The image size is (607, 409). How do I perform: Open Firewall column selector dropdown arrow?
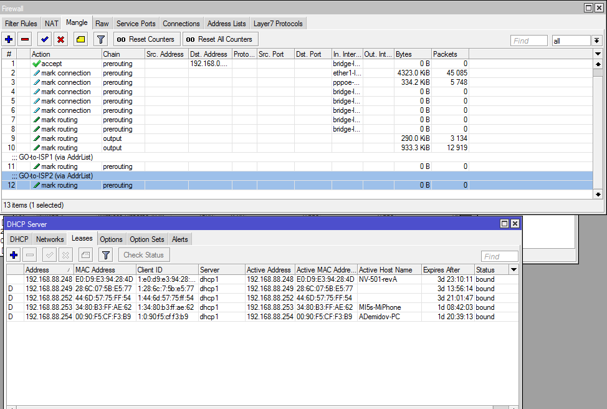[x=598, y=54]
